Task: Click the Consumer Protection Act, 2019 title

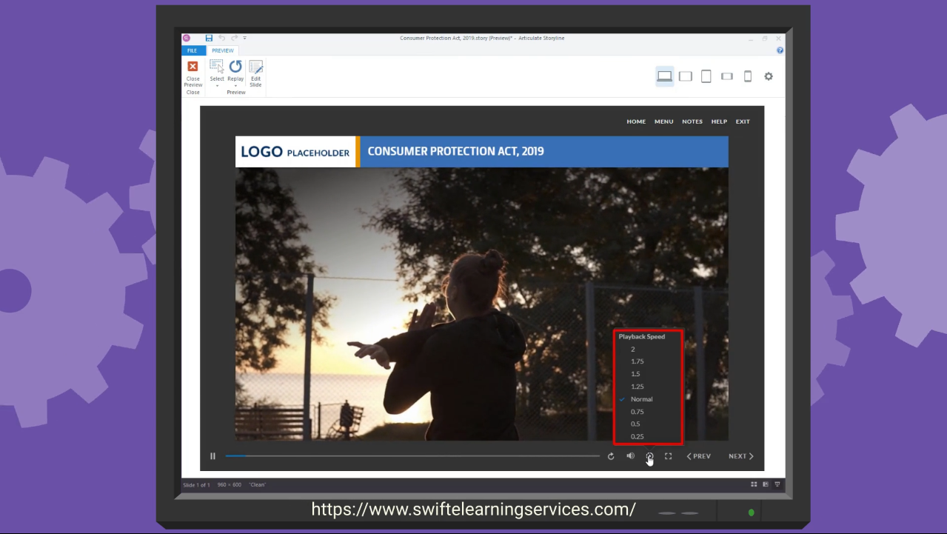Action: pyautogui.click(x=455, y=151)
